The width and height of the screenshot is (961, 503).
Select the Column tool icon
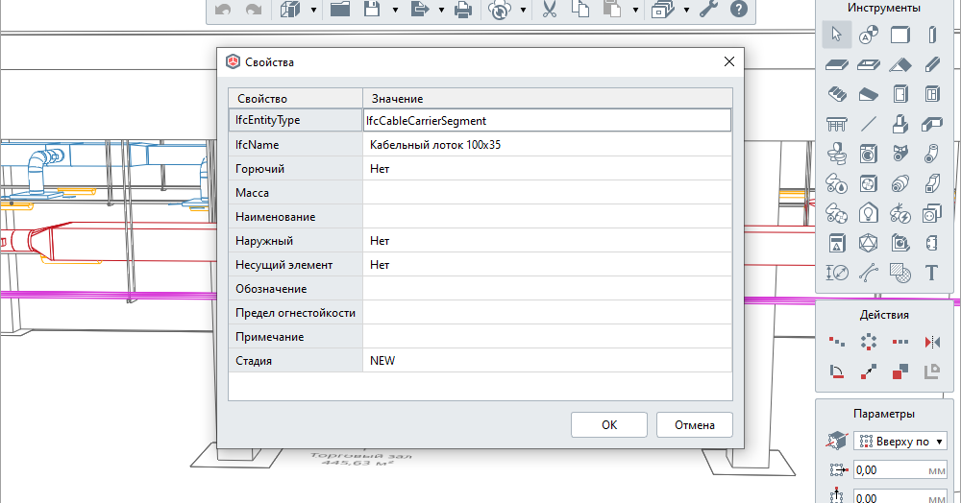[x=932, y=35]
